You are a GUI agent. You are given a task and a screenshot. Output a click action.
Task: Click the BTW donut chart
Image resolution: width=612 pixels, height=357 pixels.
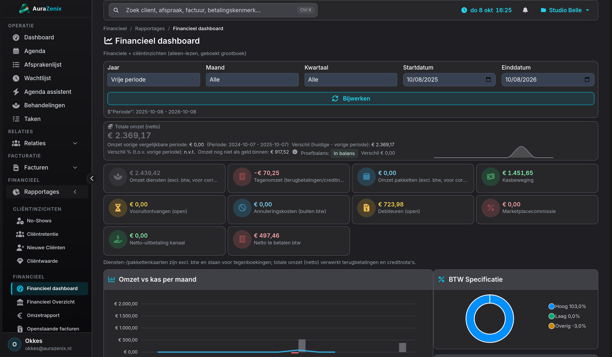pos(490,319)
